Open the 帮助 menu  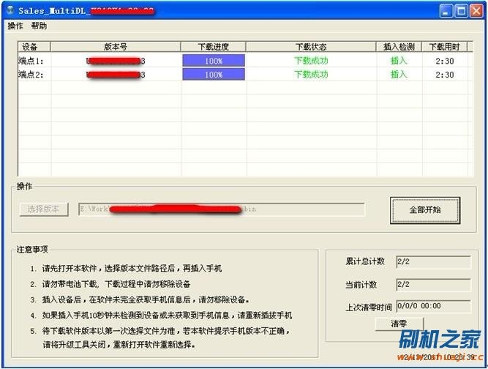(x=39, y=26)
